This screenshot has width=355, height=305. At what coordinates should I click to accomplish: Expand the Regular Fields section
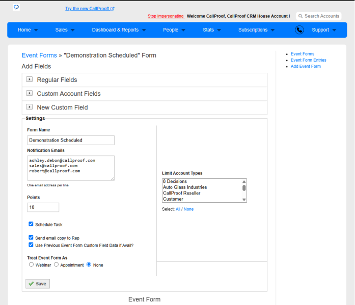pyautogui.click(x=30, y=79)
